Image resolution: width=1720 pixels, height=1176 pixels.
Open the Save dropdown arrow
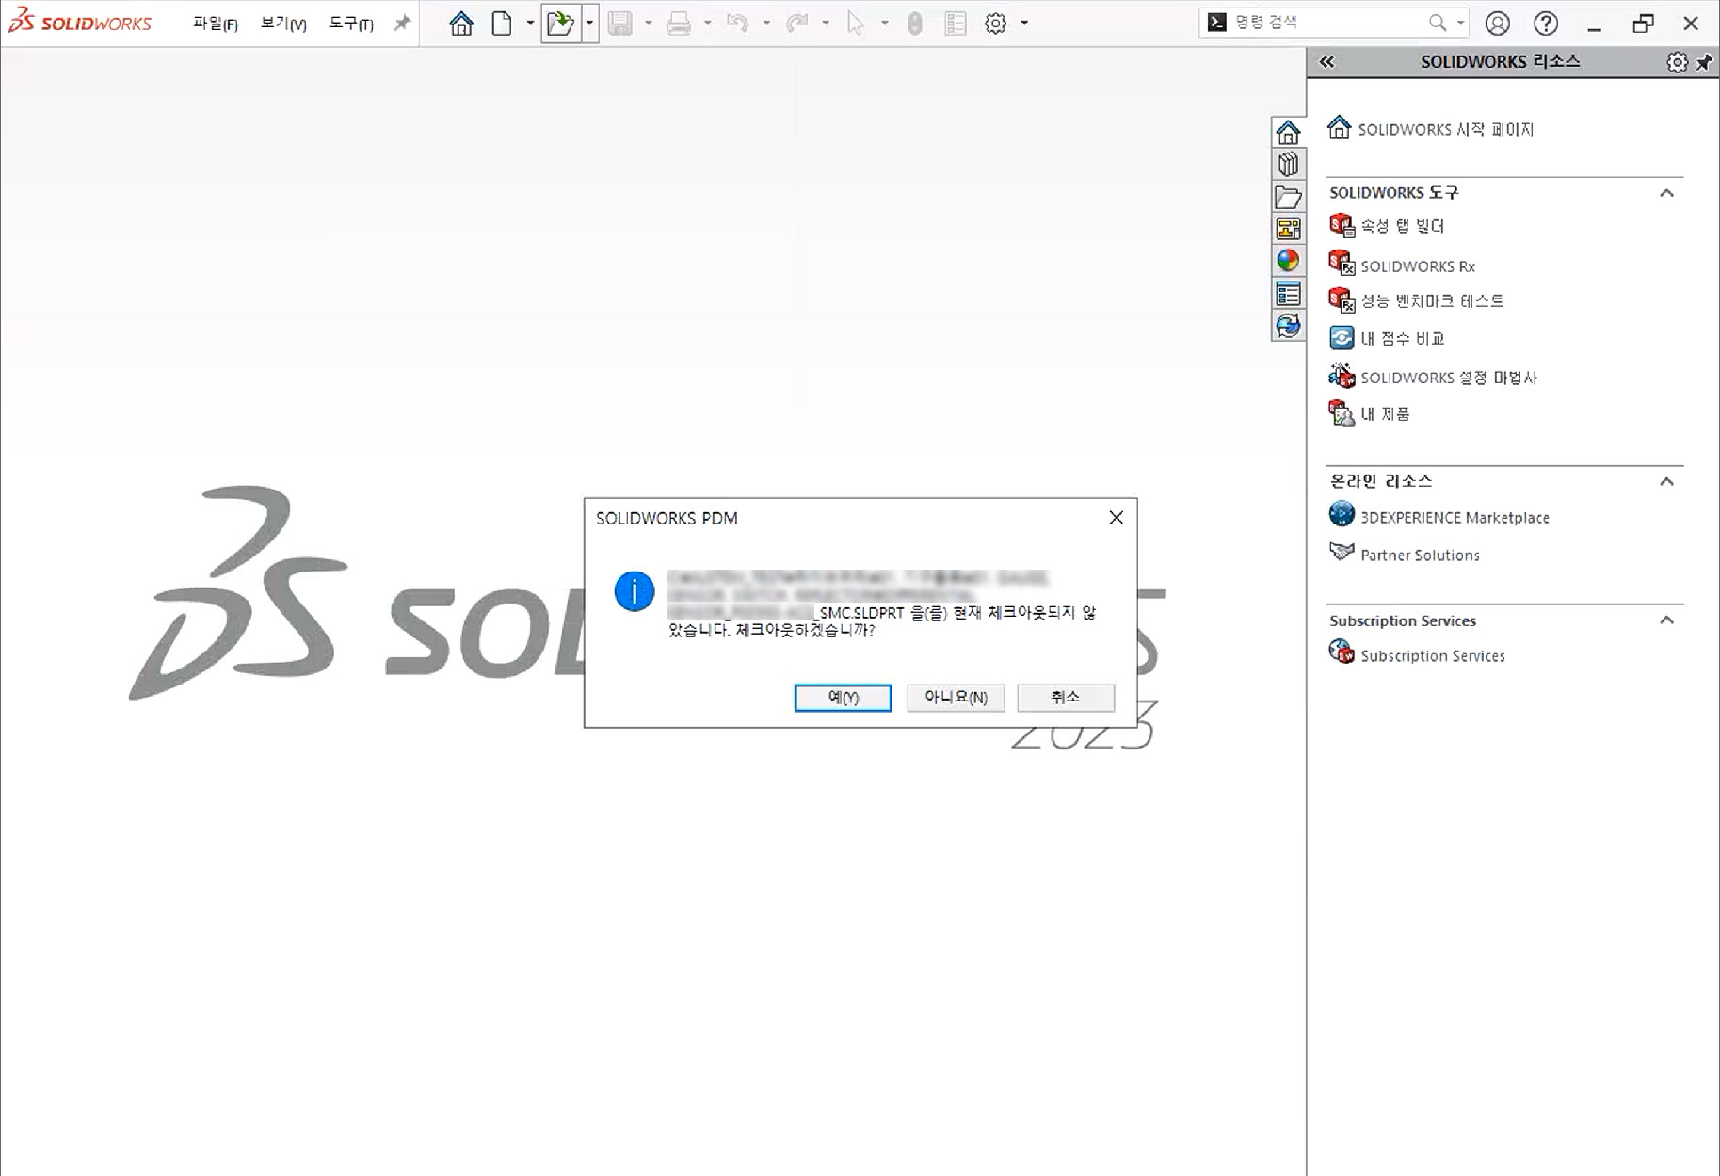point(649,24)
